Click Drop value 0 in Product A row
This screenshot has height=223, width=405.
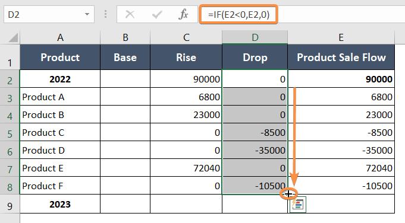(255, 97)
